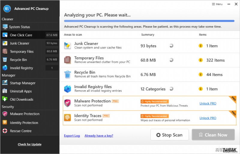
Task: Click the info icon beside 322 Items
Action: (200, 60)
